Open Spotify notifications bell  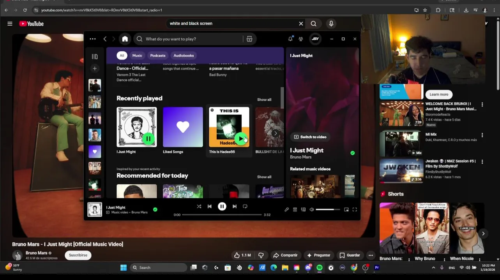click(x=290, y=39)
